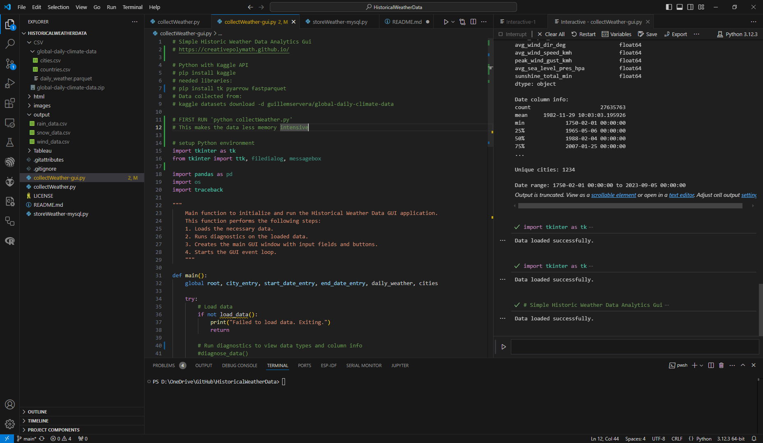Toggle Primary Side Bar layout button

click(x=669, y=7)
